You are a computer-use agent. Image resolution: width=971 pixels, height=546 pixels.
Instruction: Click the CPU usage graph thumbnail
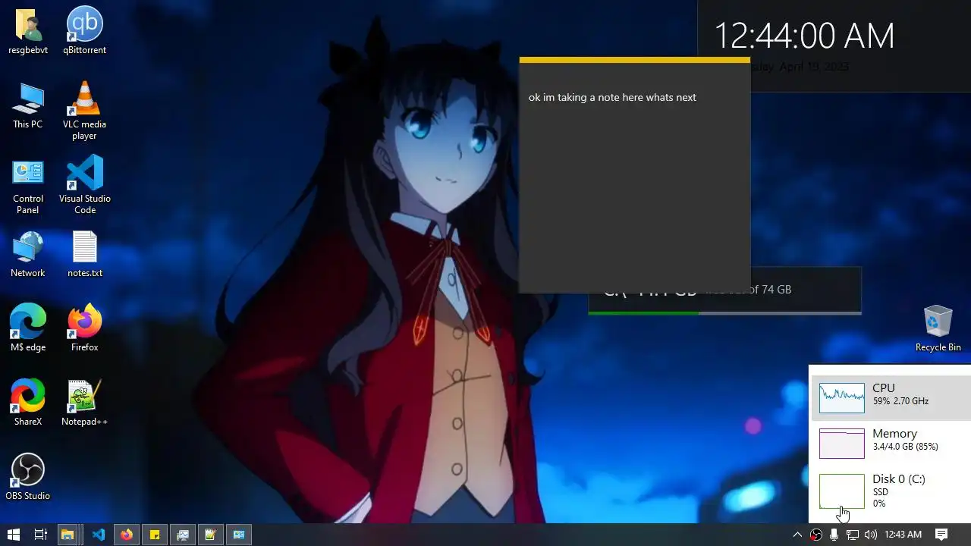pos(842,398)
